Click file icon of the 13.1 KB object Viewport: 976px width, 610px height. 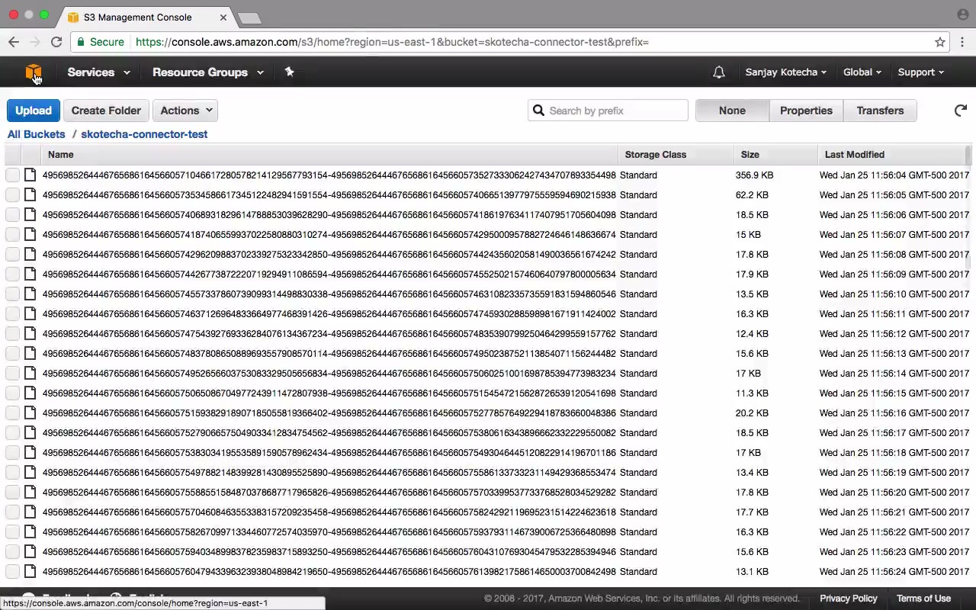coord(30,571)
